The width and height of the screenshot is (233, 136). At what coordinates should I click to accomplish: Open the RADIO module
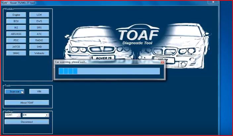(39, 40)
